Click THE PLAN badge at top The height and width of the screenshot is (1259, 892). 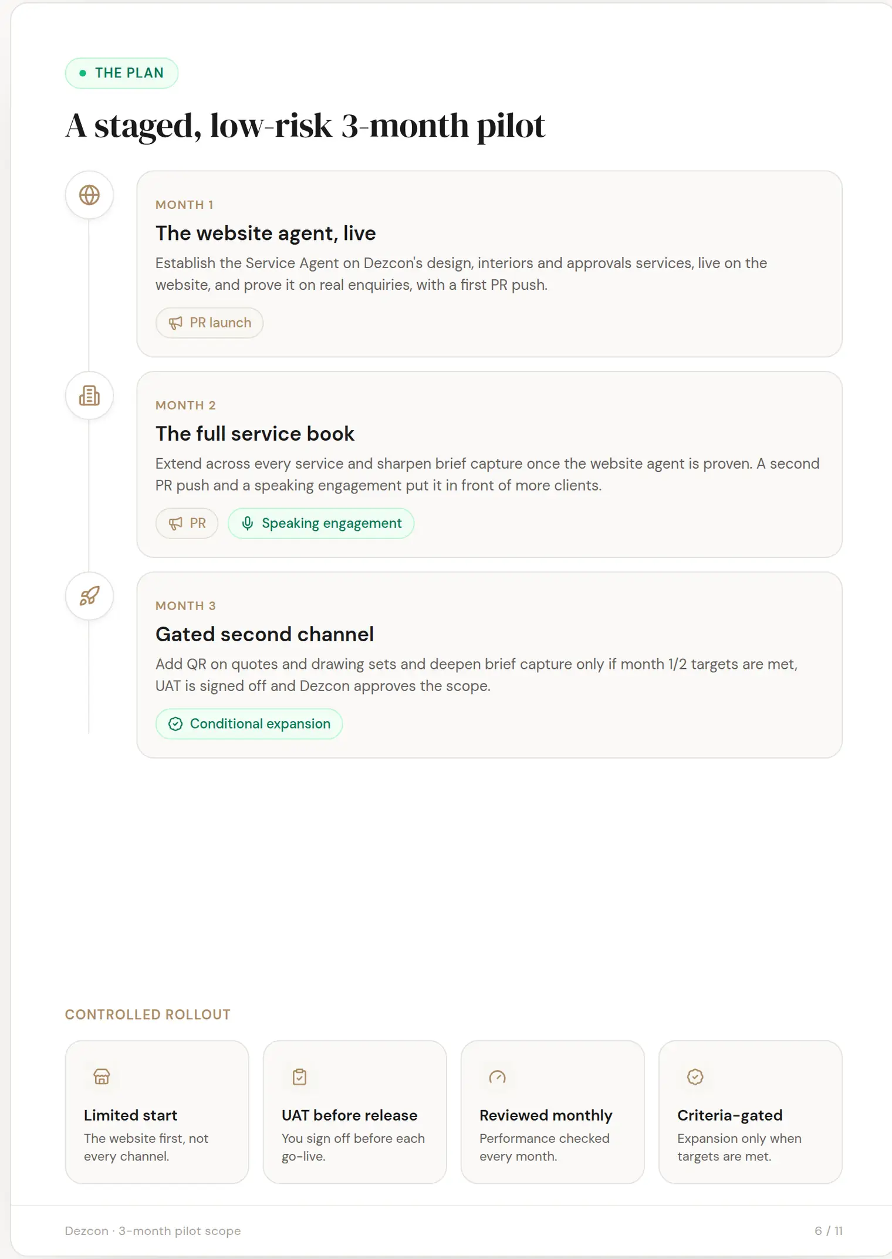point(121,73)
